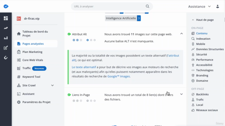Click the Technologies code brackets icon
This screenshot has height=126, width=225.
(x=193, y=70)
